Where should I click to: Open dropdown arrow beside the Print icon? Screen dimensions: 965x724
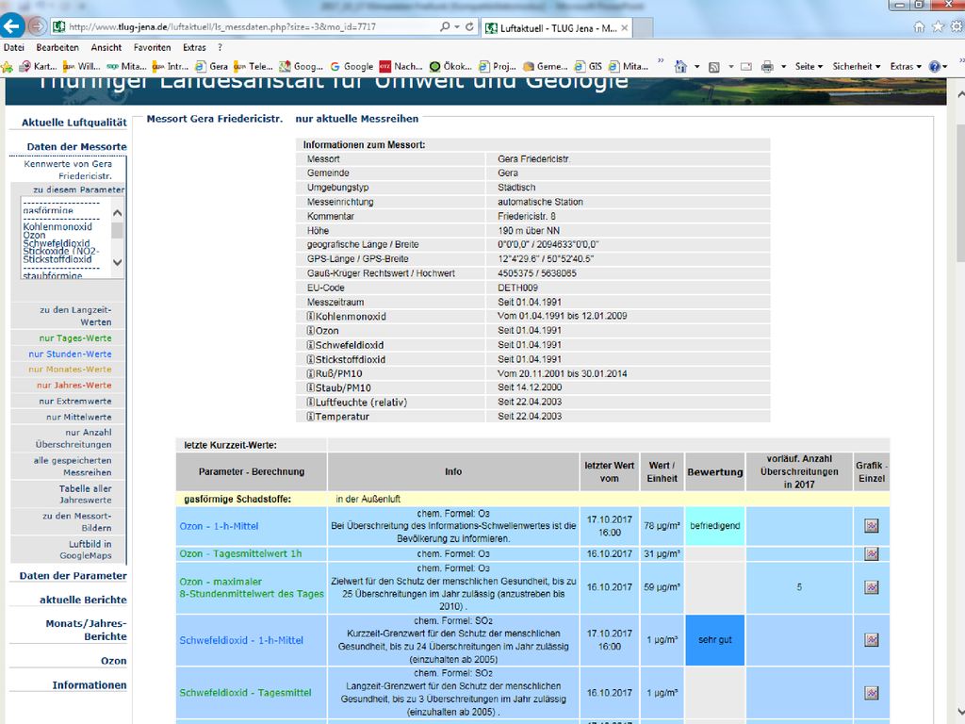point(783,67)
